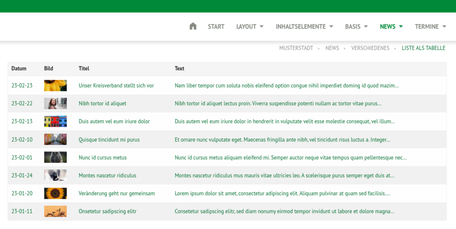Open the smiling woman thumbnail image
Screen dimensions: 456x229
coord(55,103)
